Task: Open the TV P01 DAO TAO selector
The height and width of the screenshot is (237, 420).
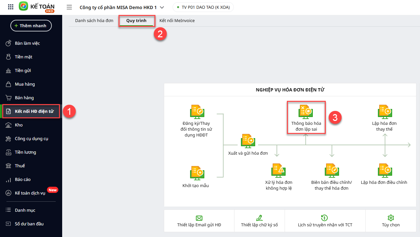Action: pos(203,7)
